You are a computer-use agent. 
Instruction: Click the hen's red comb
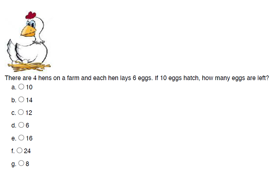[31, 15]
